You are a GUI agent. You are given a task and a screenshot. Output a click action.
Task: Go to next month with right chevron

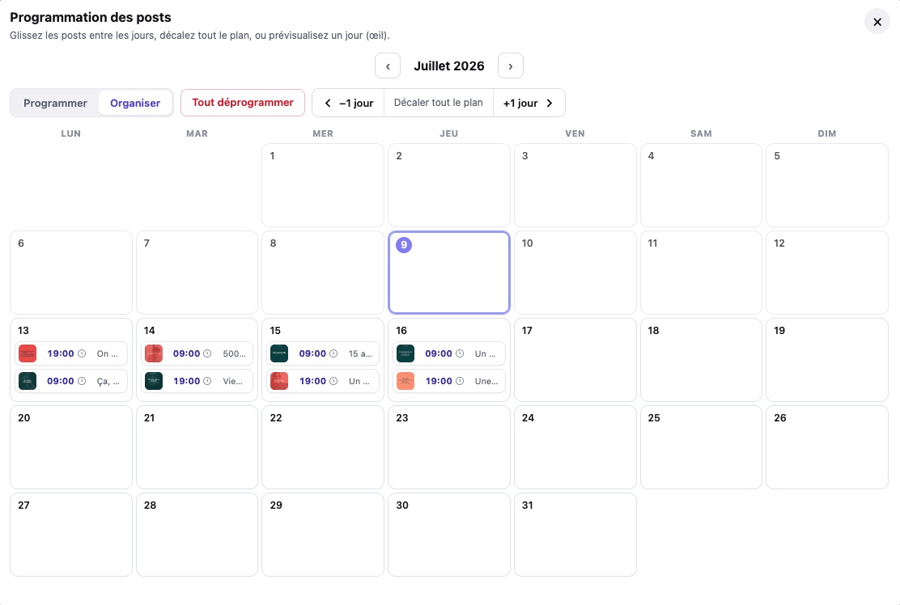(510, 66)
